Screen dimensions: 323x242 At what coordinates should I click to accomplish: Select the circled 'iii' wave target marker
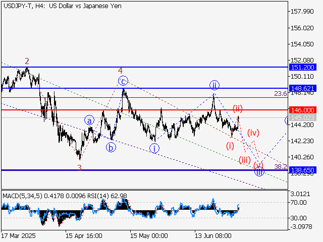point(259,172)
